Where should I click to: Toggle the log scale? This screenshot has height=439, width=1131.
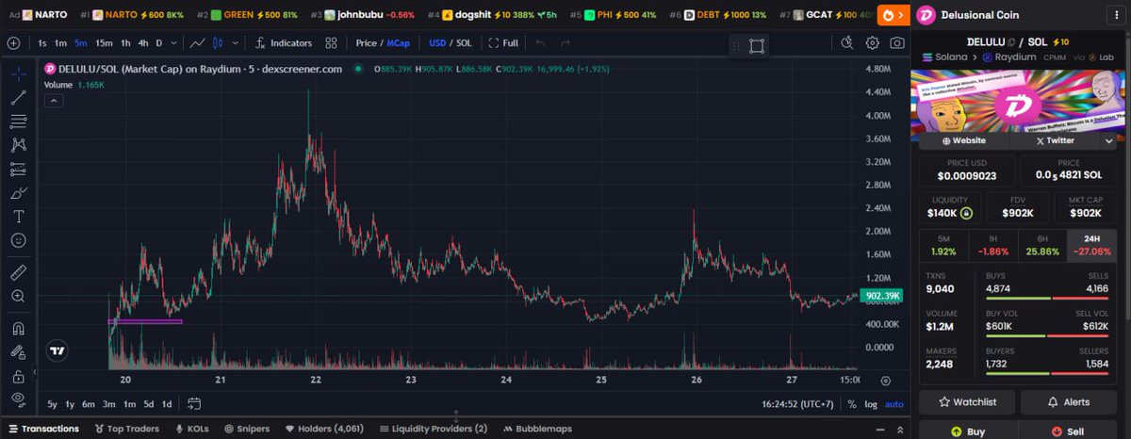click(x=870, y=404)
